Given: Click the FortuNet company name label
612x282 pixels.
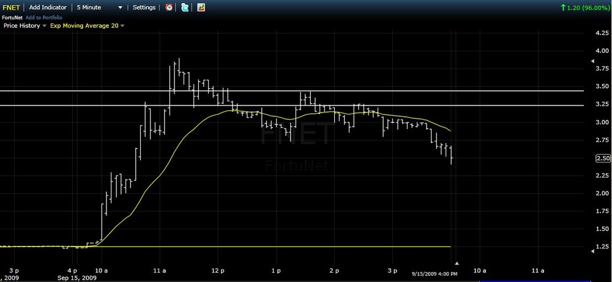Looking at the screenshot, I should pyautogui.click(x=13, y=18).
